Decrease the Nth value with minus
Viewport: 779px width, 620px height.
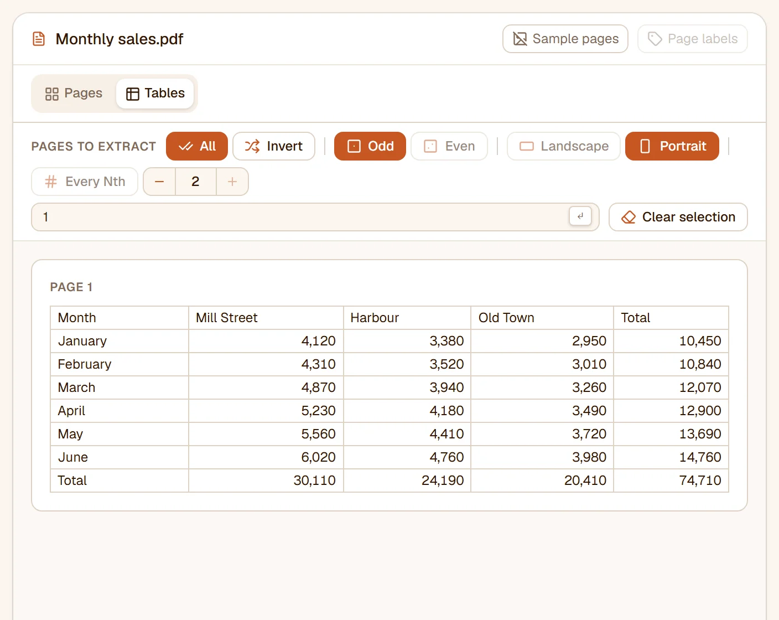(x=159, y=182)
